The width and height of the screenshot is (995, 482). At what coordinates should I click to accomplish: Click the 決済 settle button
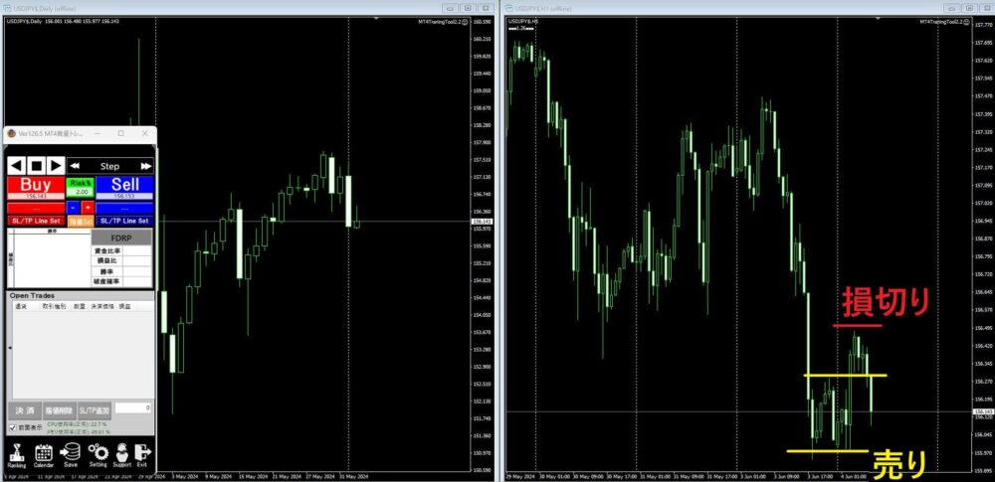25,410
